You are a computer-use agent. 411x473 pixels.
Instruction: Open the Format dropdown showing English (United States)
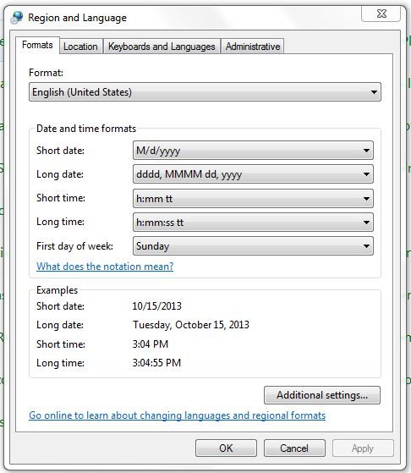click(205, 92)
